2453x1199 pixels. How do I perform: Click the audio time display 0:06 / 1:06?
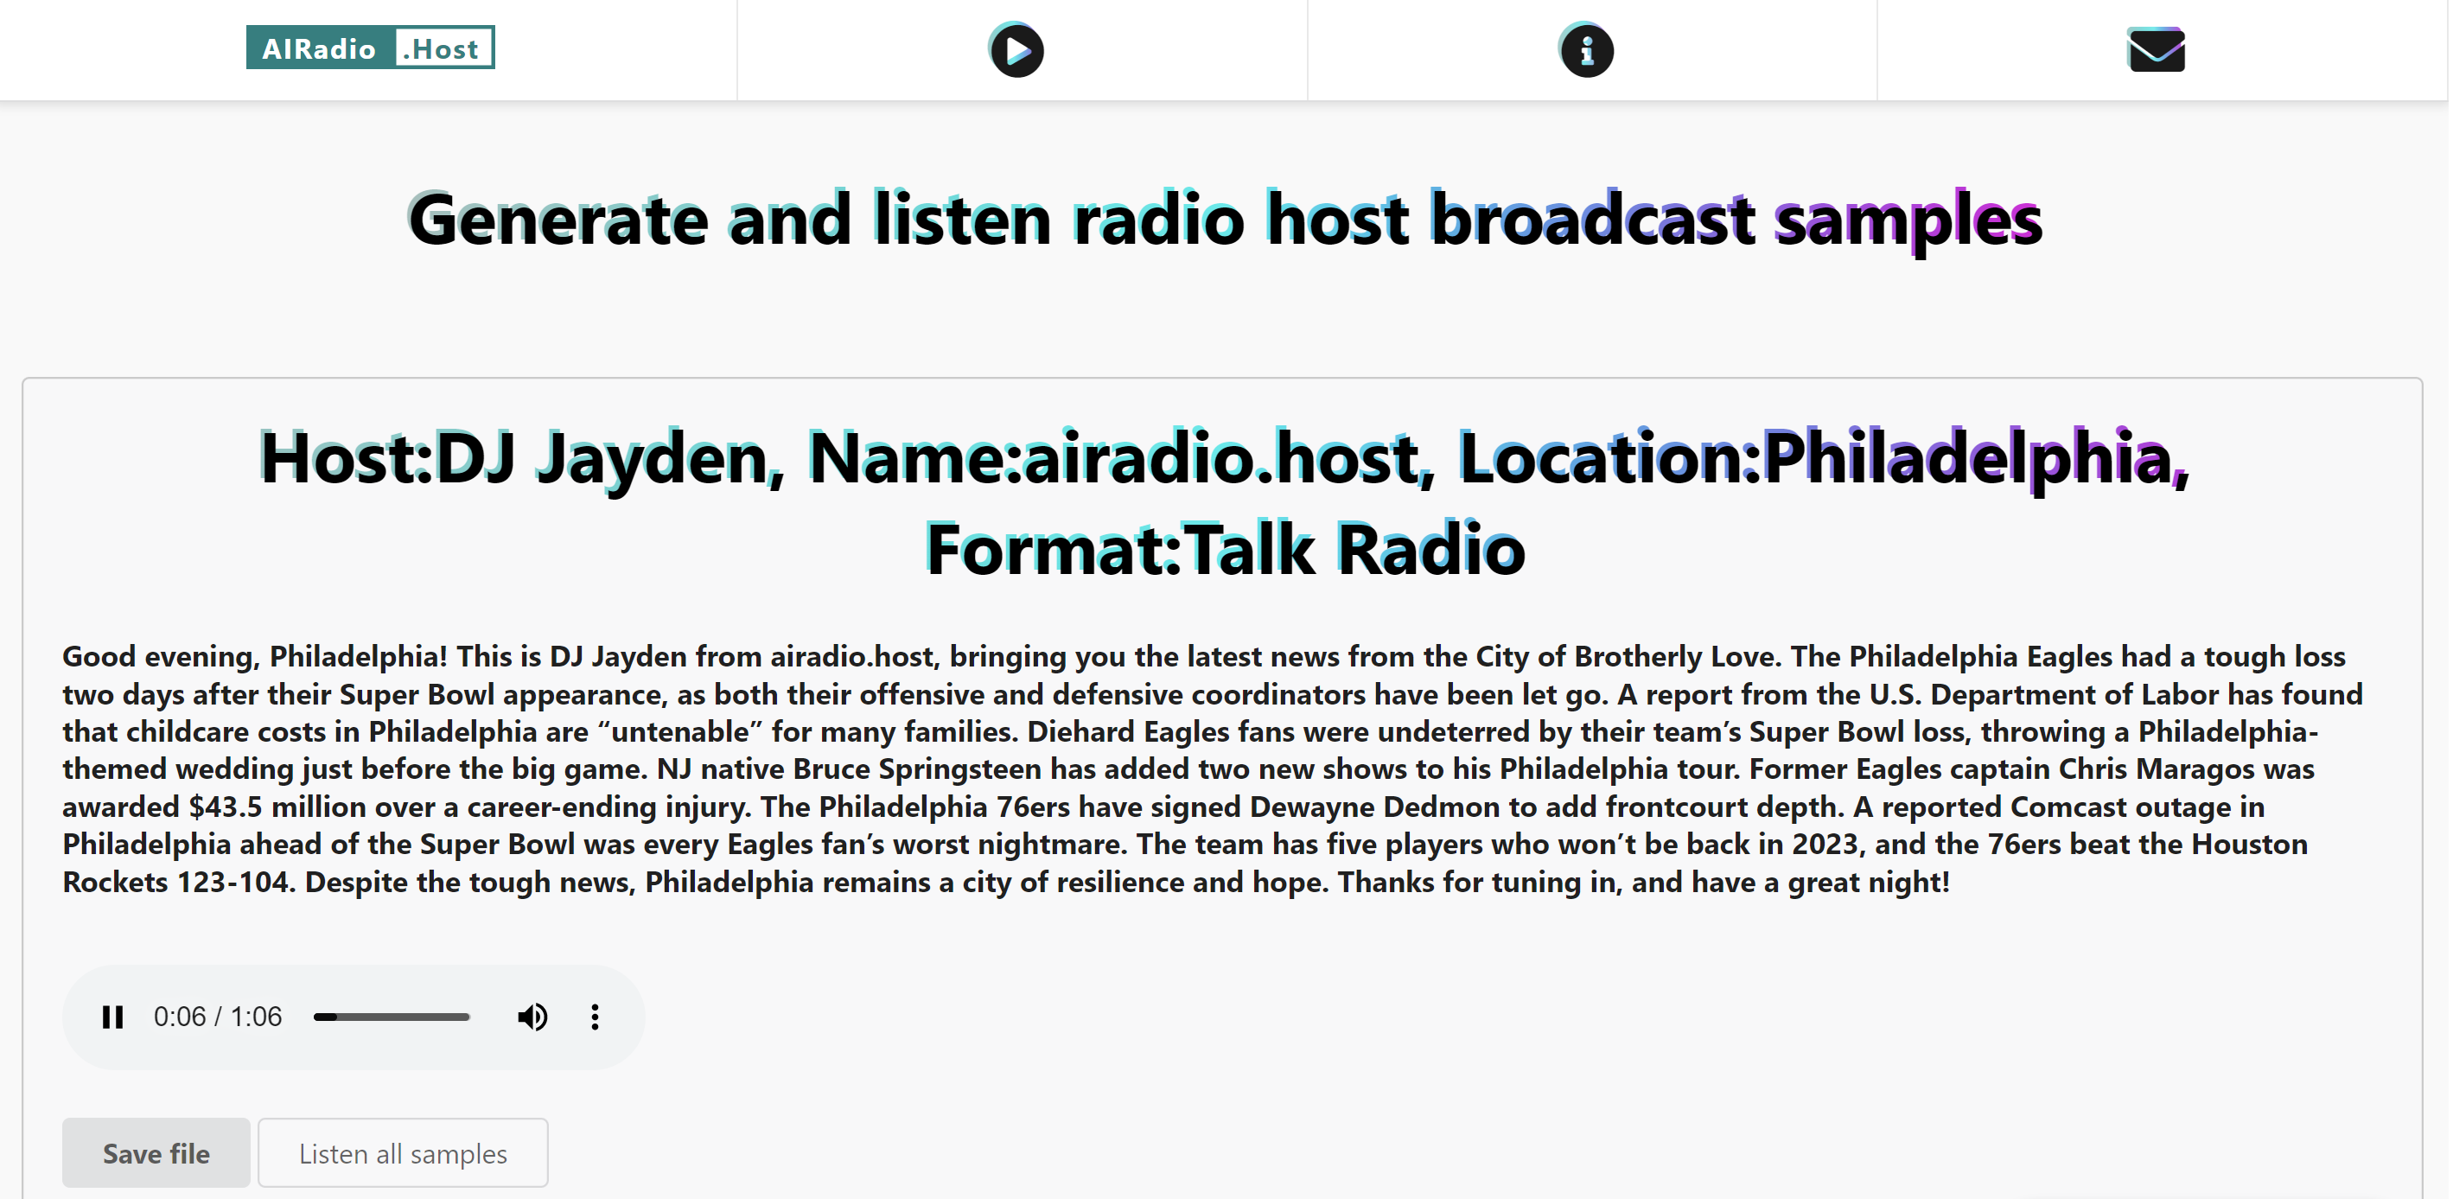pyautogui.click(x=218, y=1017)
